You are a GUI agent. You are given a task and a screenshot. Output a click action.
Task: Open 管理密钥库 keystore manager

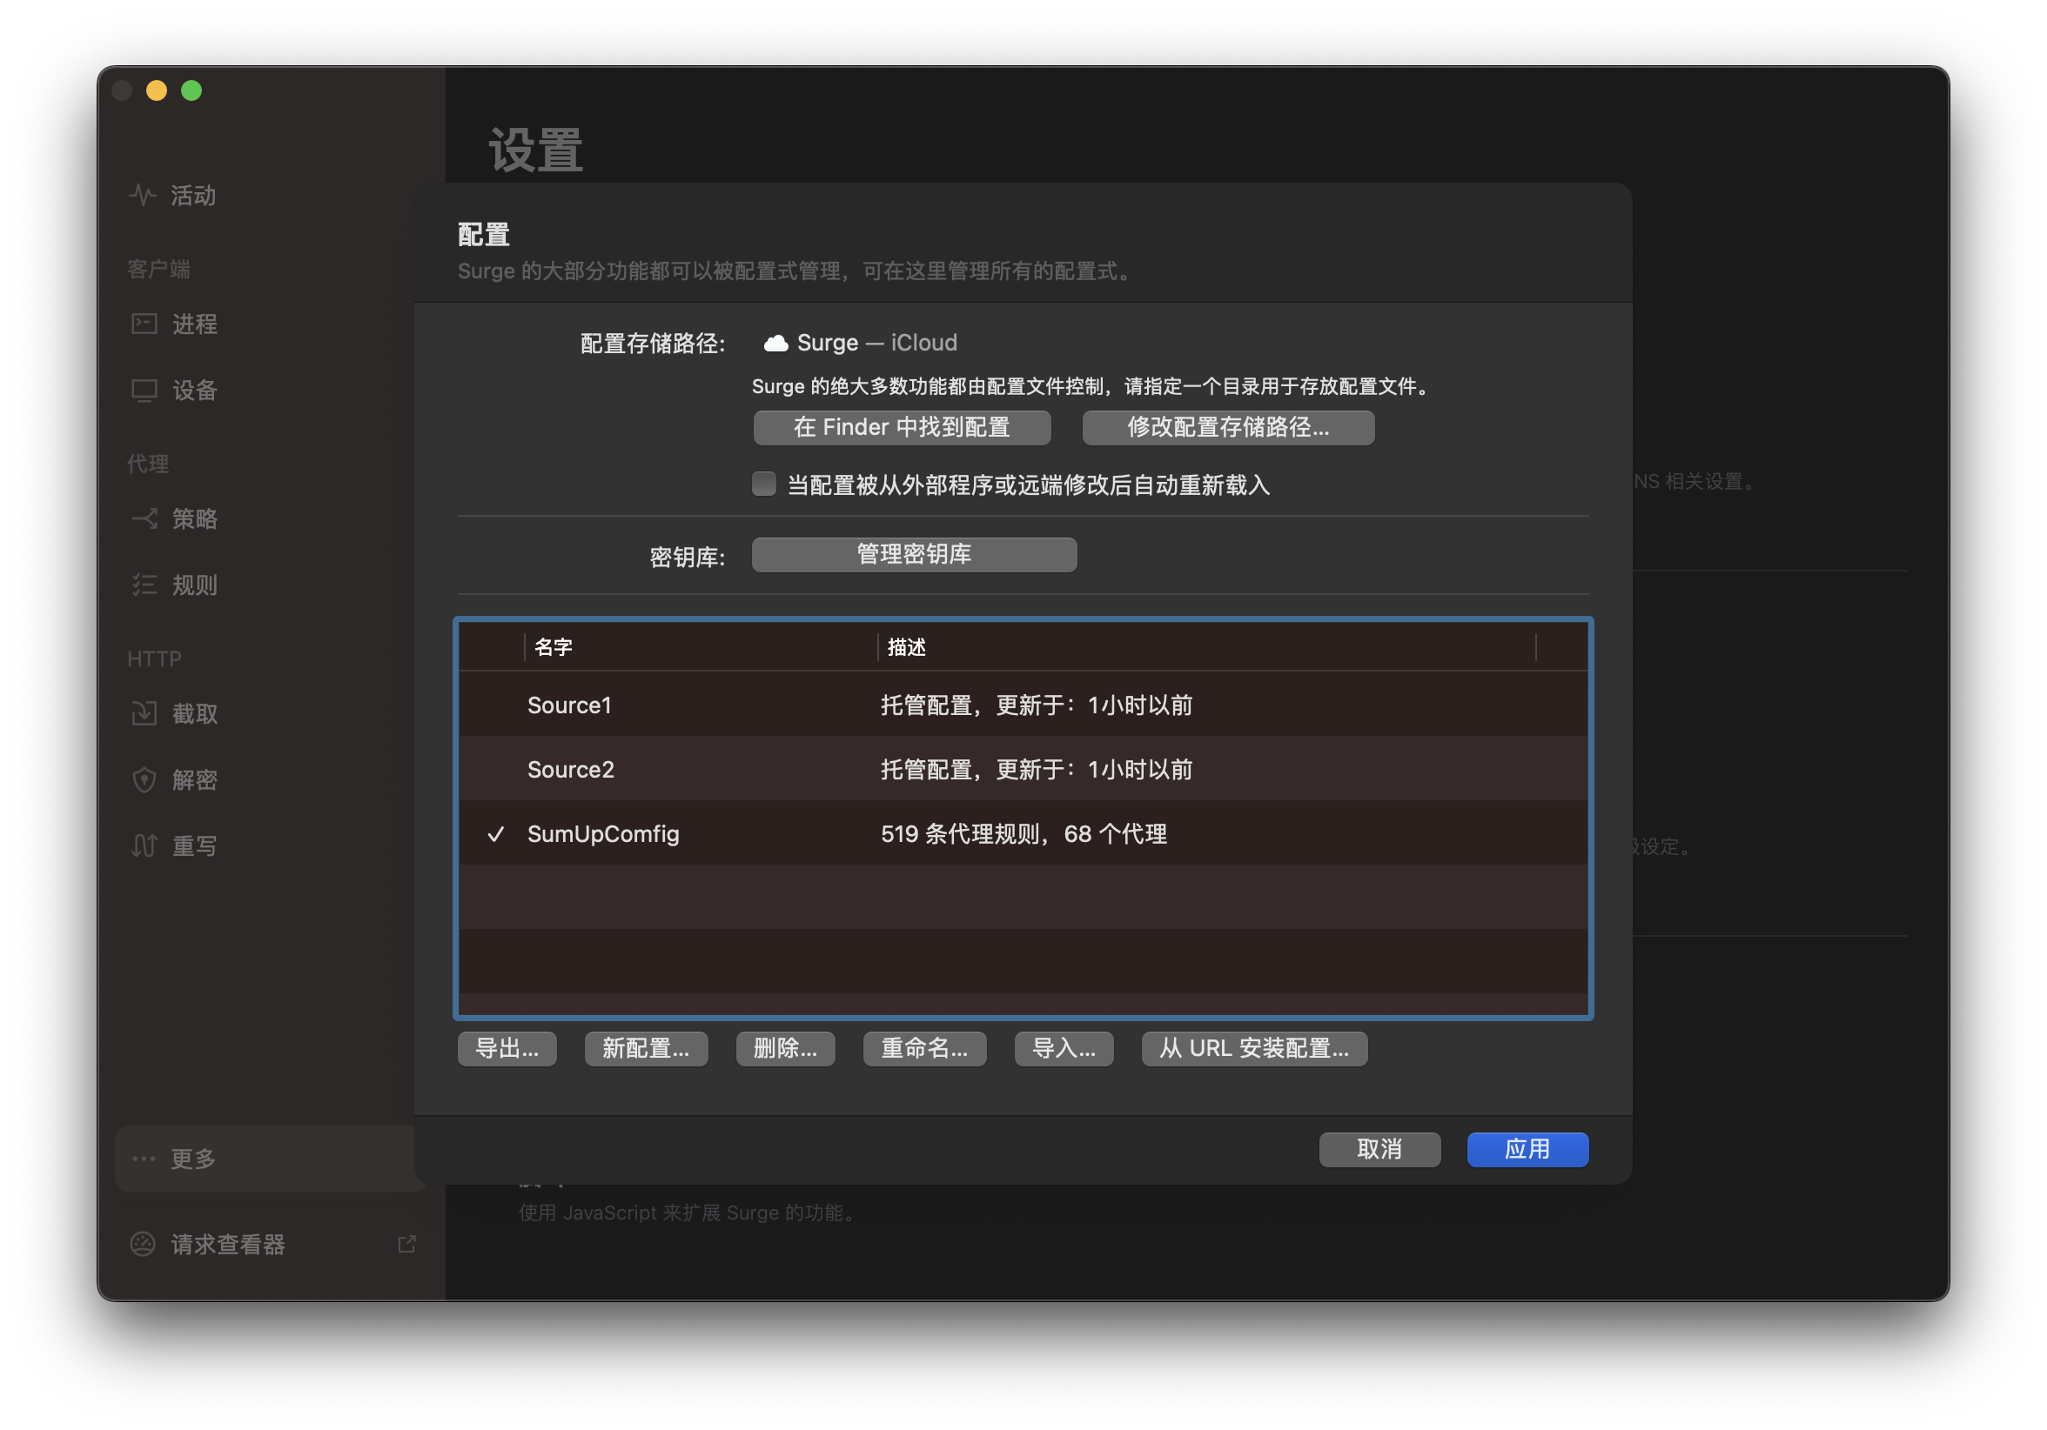tap(913, 554)
